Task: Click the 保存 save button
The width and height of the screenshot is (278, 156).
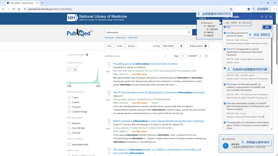Action: (267, 27)
